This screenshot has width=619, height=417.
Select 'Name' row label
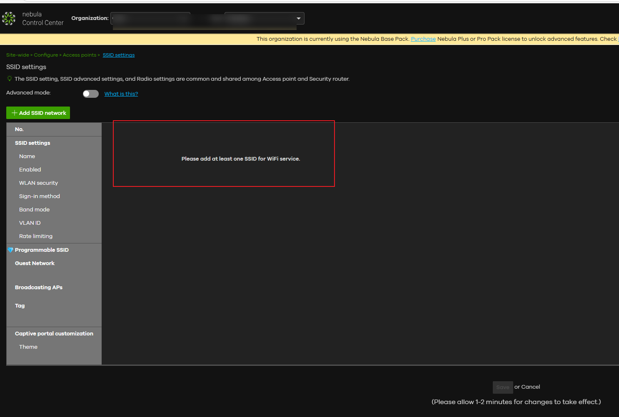(27, 156)
